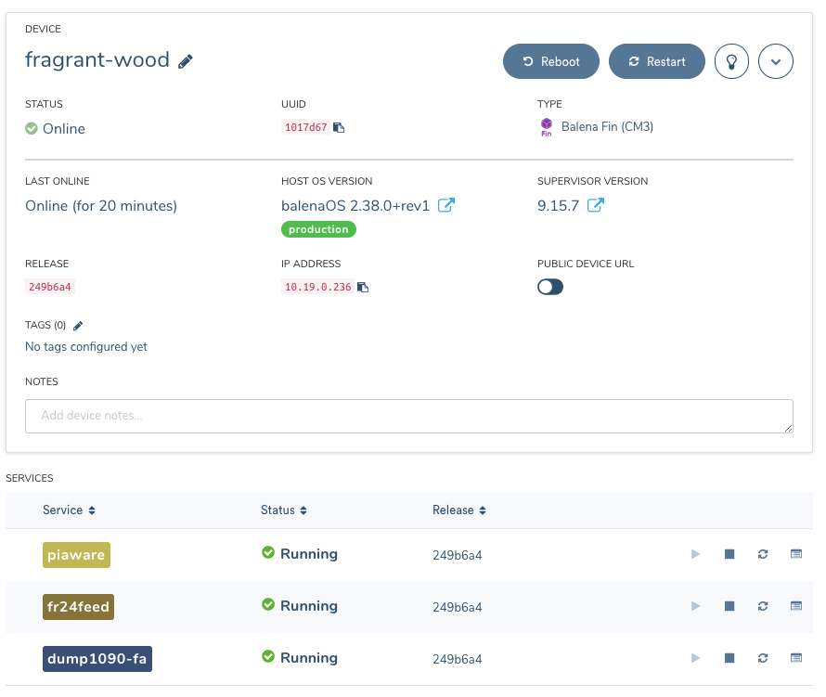Click the piaware Running status icon
The image size is (826, 697).
[x=268, y=552]
